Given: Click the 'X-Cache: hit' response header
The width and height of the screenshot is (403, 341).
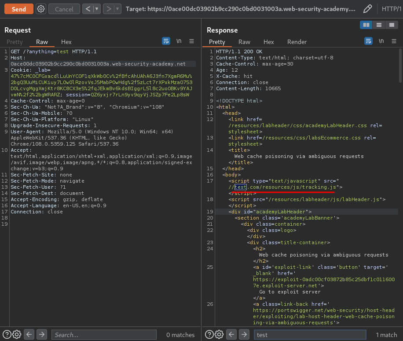Looking at the screenshot, I should coord(234,76).
